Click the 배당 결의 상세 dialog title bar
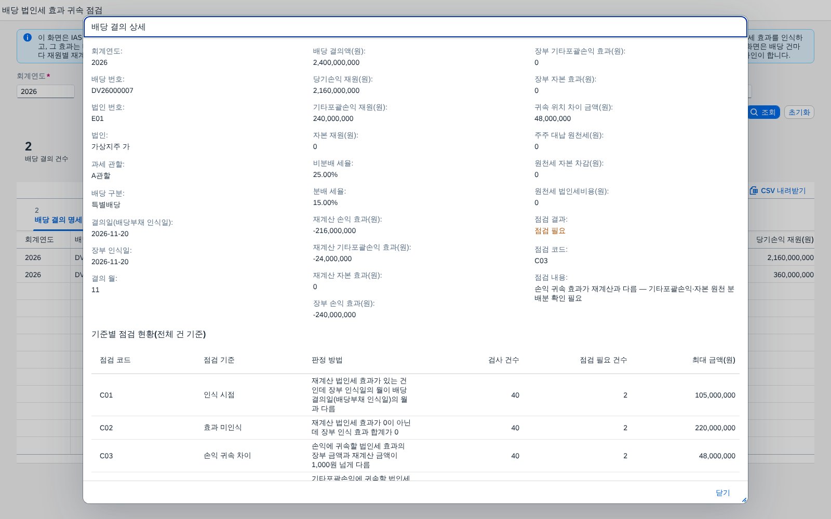The height and width of the screenshot is (519, 831). point(415,27)
